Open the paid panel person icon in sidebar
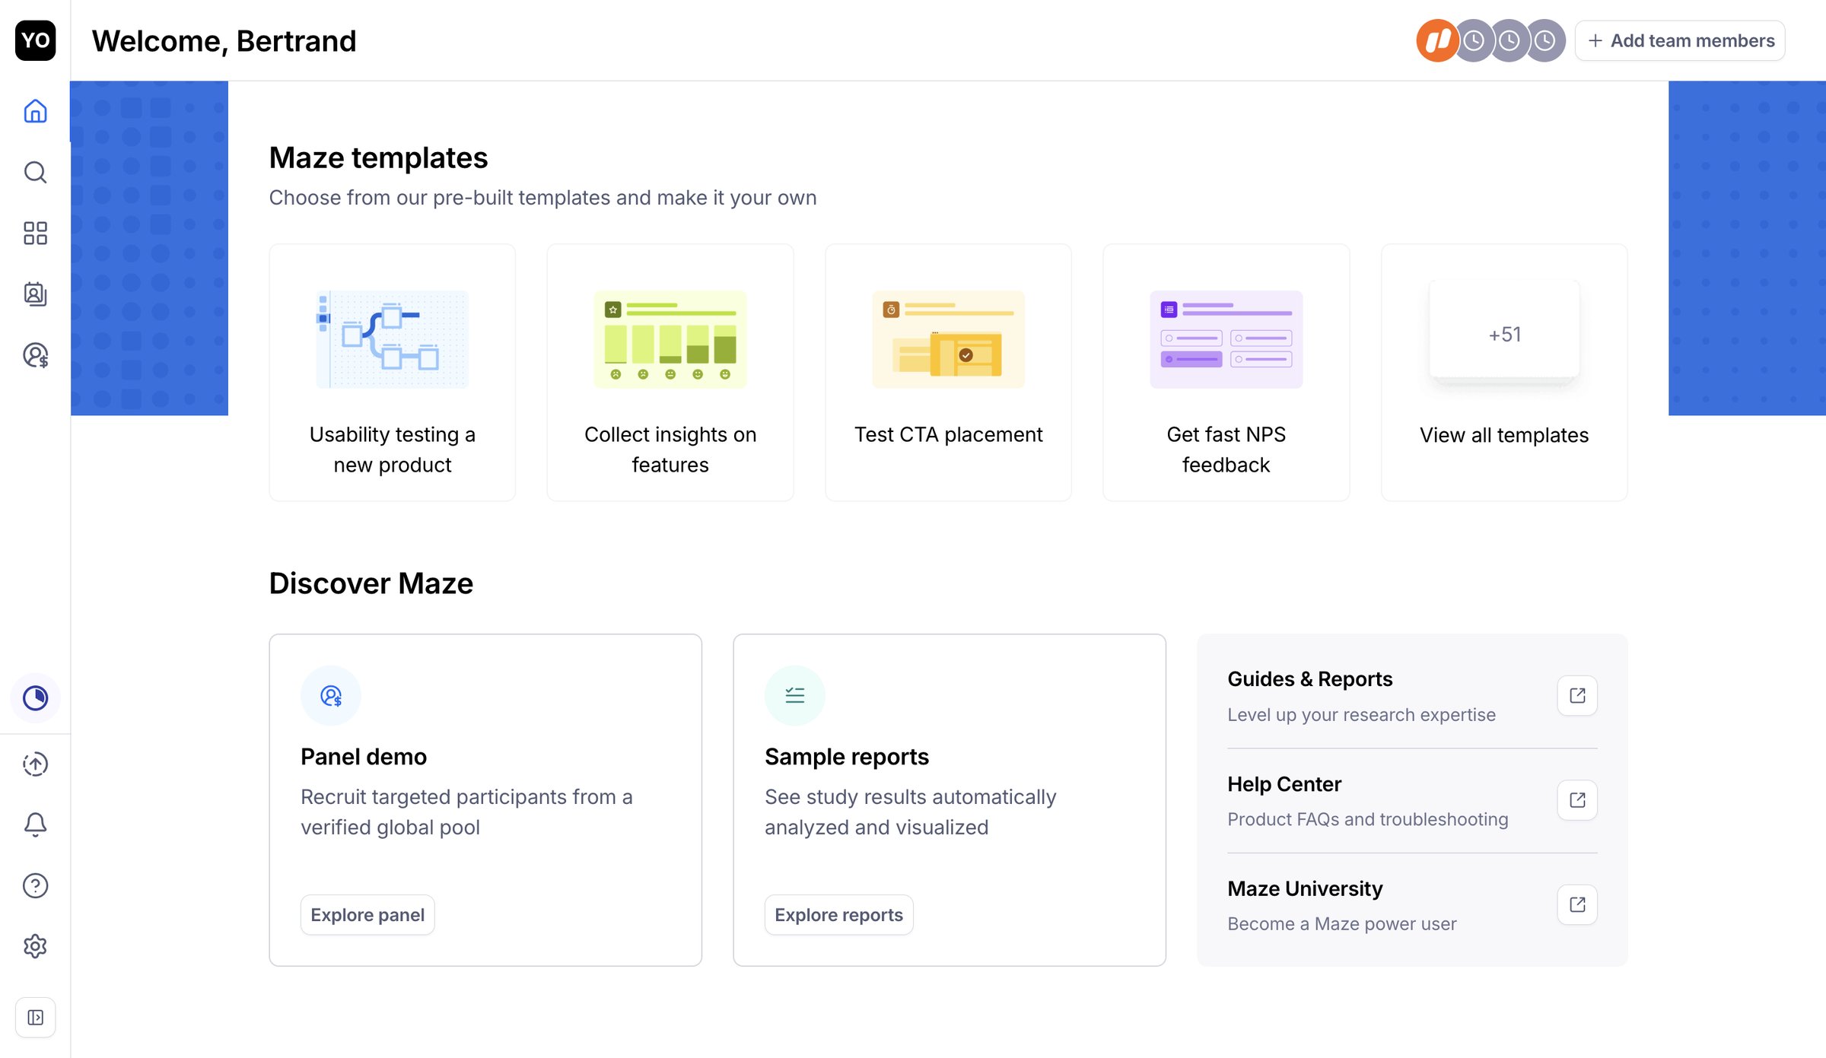The height and width of the screenshot is (1058, 1826). 35,354
